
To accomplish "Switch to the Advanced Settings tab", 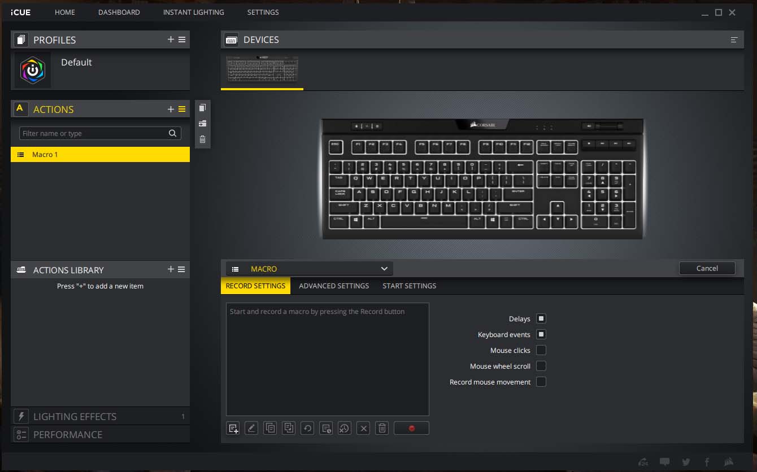I will [x=334, y=286].
